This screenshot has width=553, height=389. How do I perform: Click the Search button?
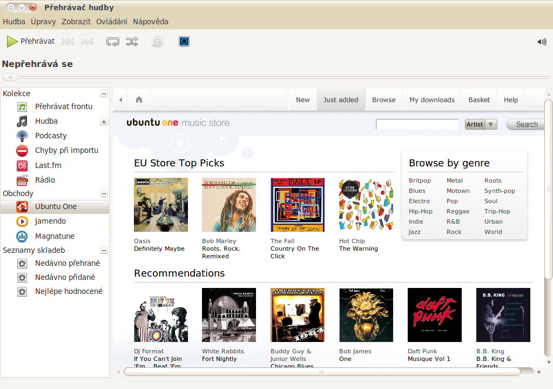pos(525,124)
